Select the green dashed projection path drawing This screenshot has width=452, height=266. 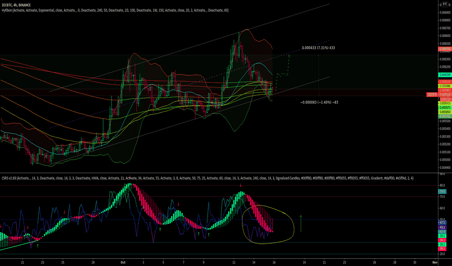(283, 73)
